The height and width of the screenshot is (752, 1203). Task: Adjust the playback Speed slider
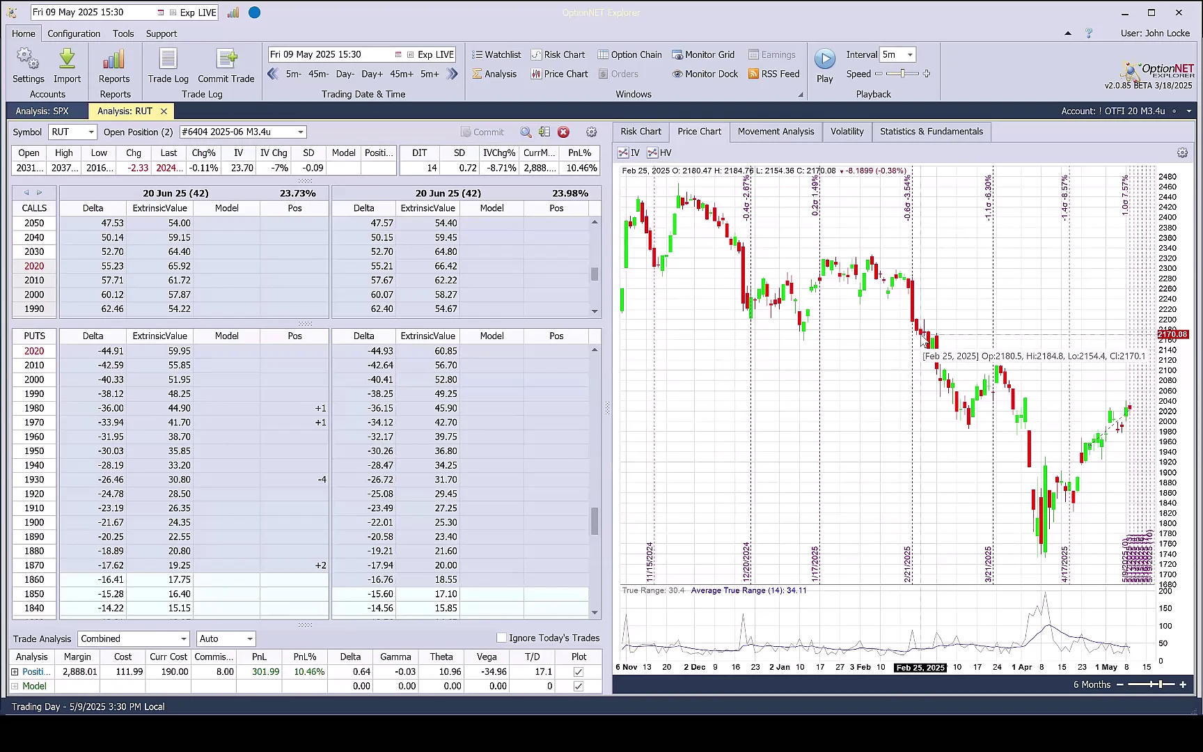coord(902,74)
